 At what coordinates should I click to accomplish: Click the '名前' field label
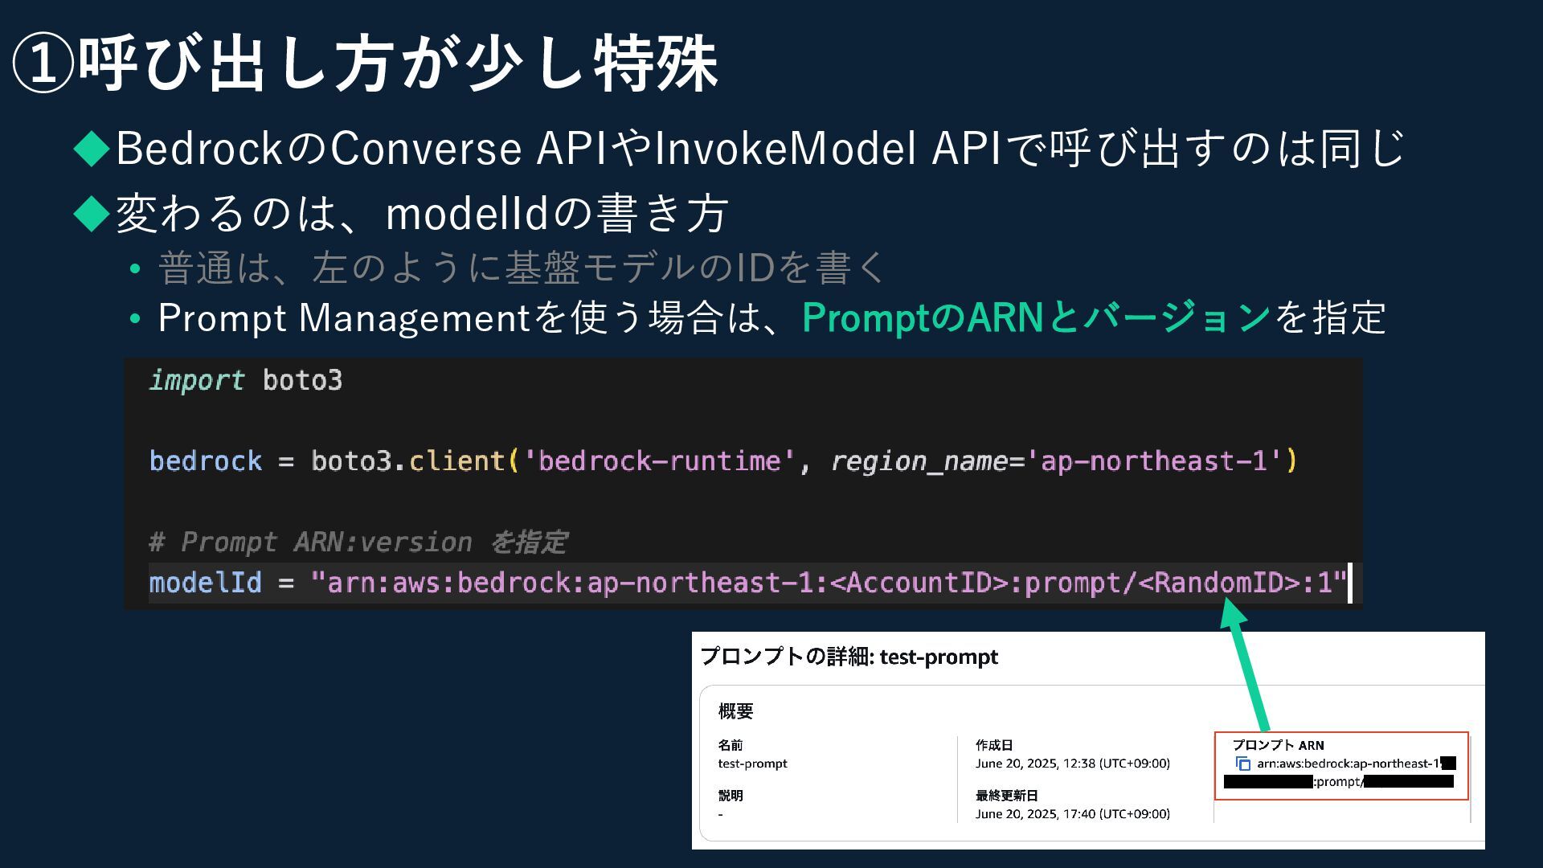[x=730, y=745]
